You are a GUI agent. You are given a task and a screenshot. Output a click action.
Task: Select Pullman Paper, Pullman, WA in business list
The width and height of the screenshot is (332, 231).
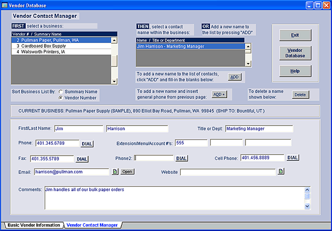click(61, 40)
